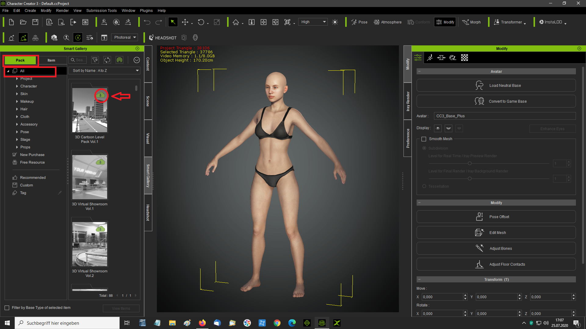The width and height of the screenshot is (586, 329).
Task: Switch gallery to Pack view
Action: click(x=20, y=60)
